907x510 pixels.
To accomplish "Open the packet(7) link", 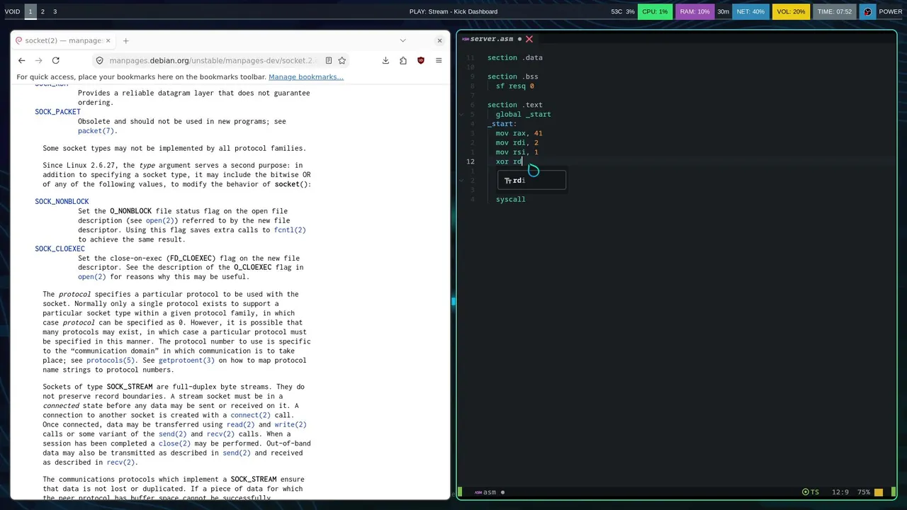I will (95, 130).
